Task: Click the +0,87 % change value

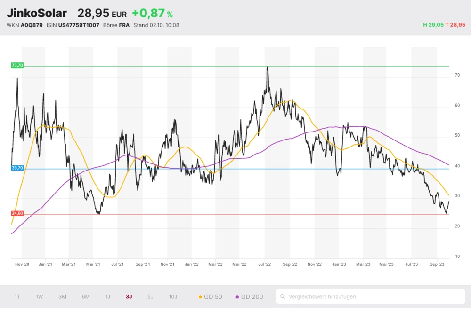Action: (x=152, y=13)
